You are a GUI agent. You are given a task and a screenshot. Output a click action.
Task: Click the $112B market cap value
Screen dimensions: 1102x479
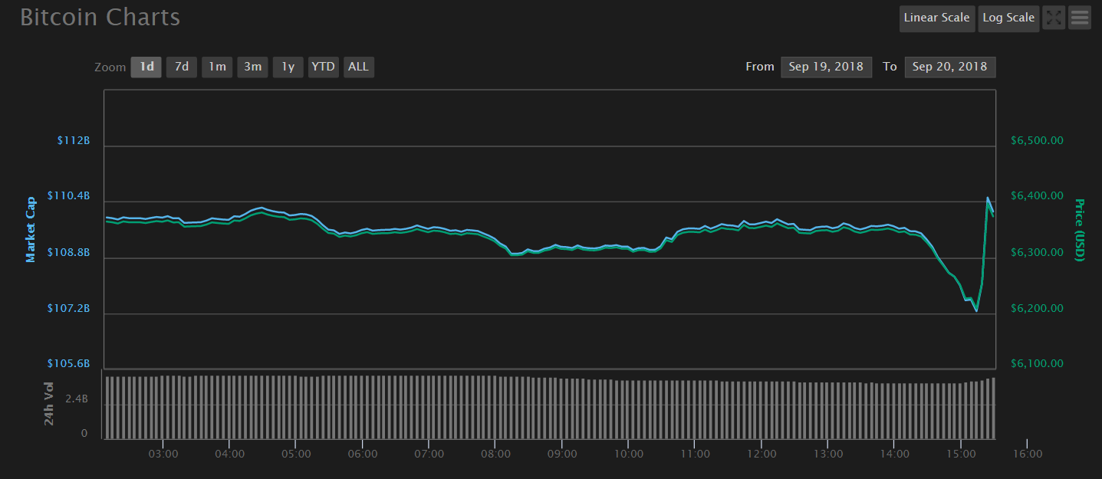[x=74, y=141]
